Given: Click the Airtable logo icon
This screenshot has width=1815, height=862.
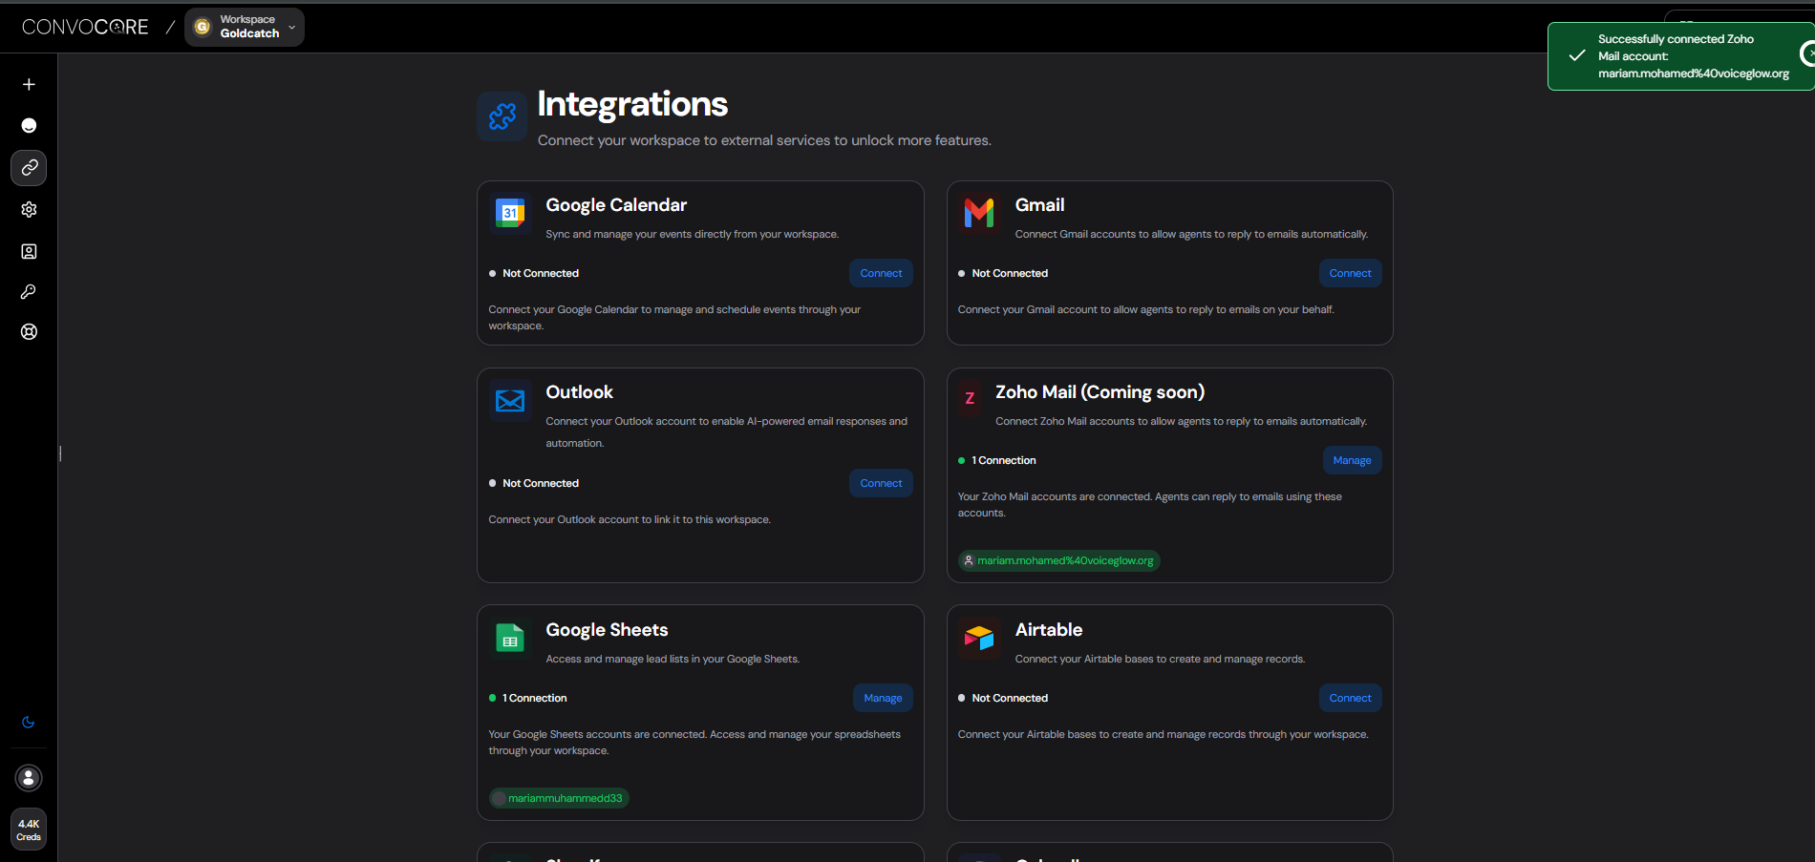Looking at the screenshot, I should (x=979, y=638).
